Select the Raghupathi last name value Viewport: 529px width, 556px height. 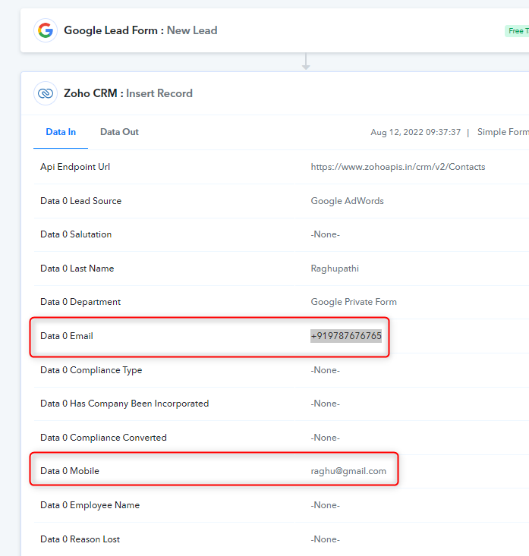pos(335,269)
